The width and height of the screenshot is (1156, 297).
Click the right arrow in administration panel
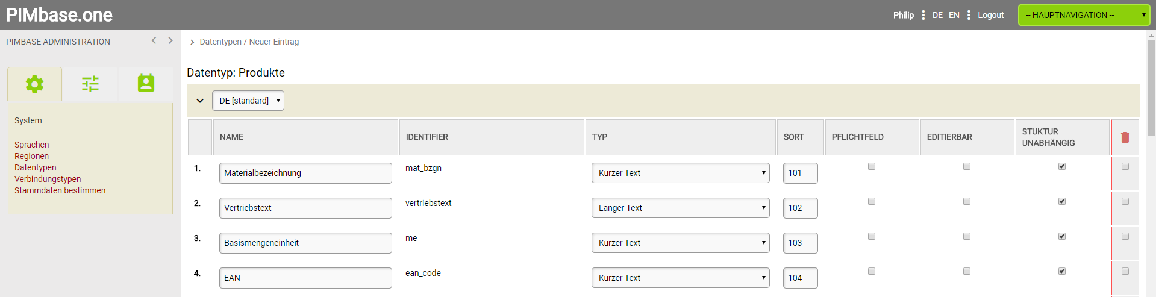(x=170, y=40)
